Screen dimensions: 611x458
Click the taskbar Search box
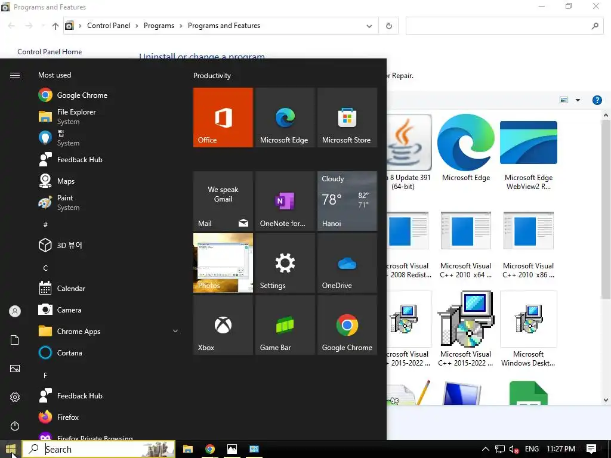click(98, 449)
